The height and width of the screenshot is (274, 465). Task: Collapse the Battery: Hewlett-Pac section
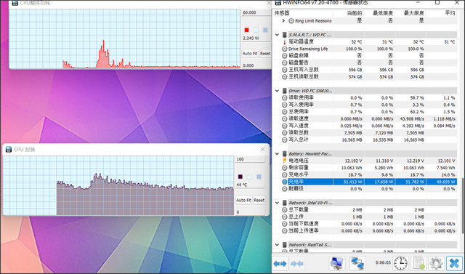[277, 153]
